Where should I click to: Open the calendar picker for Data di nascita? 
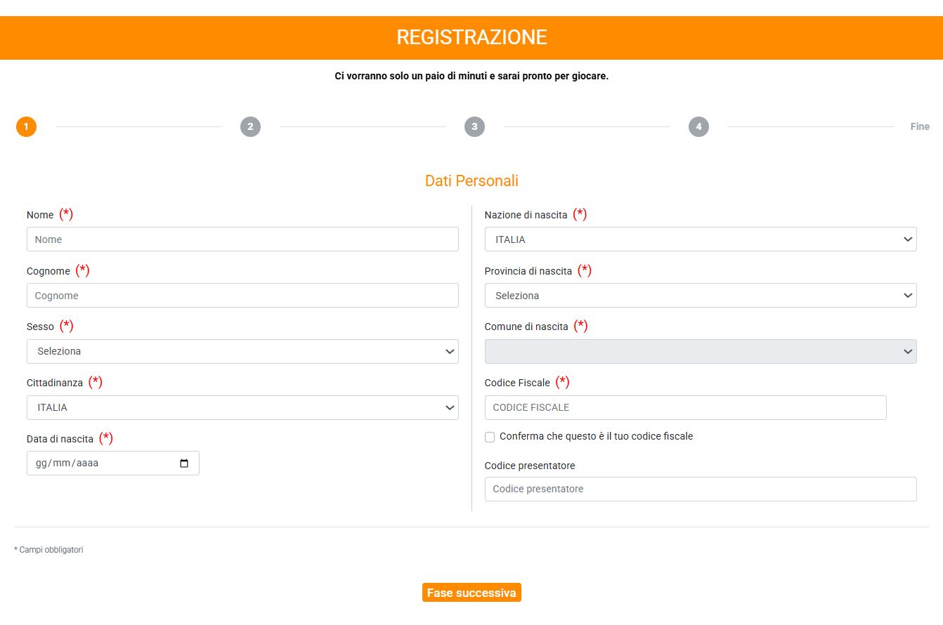(x=184, y=463)
